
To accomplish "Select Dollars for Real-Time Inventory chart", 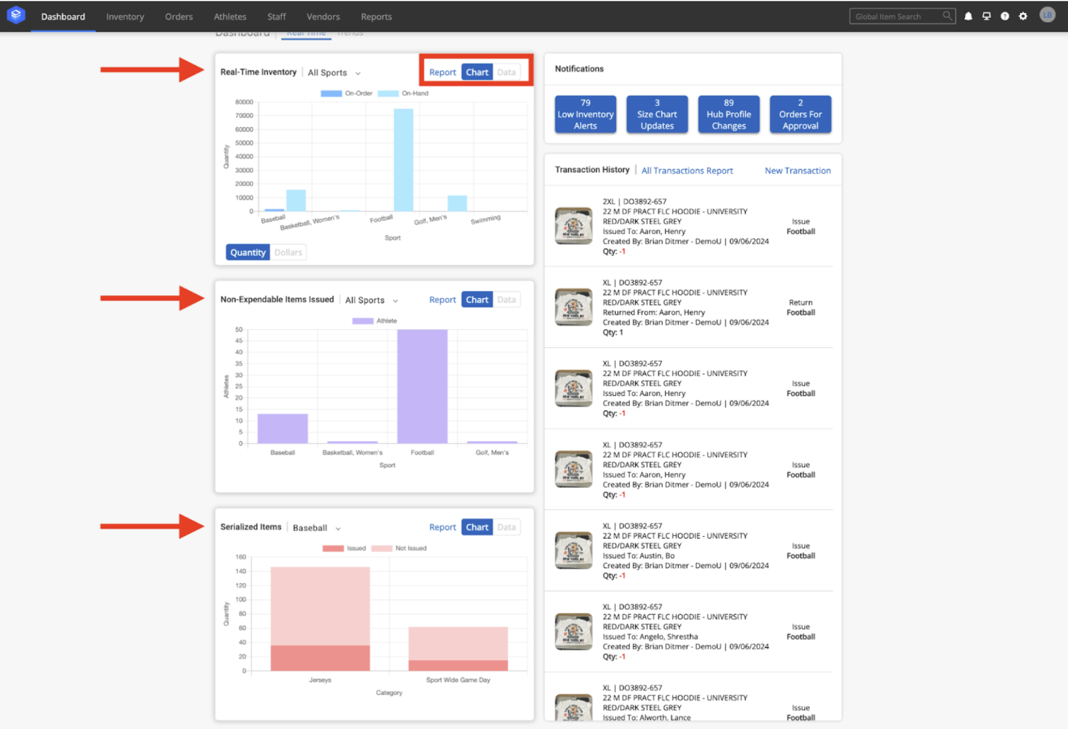I will coord(288,252).
